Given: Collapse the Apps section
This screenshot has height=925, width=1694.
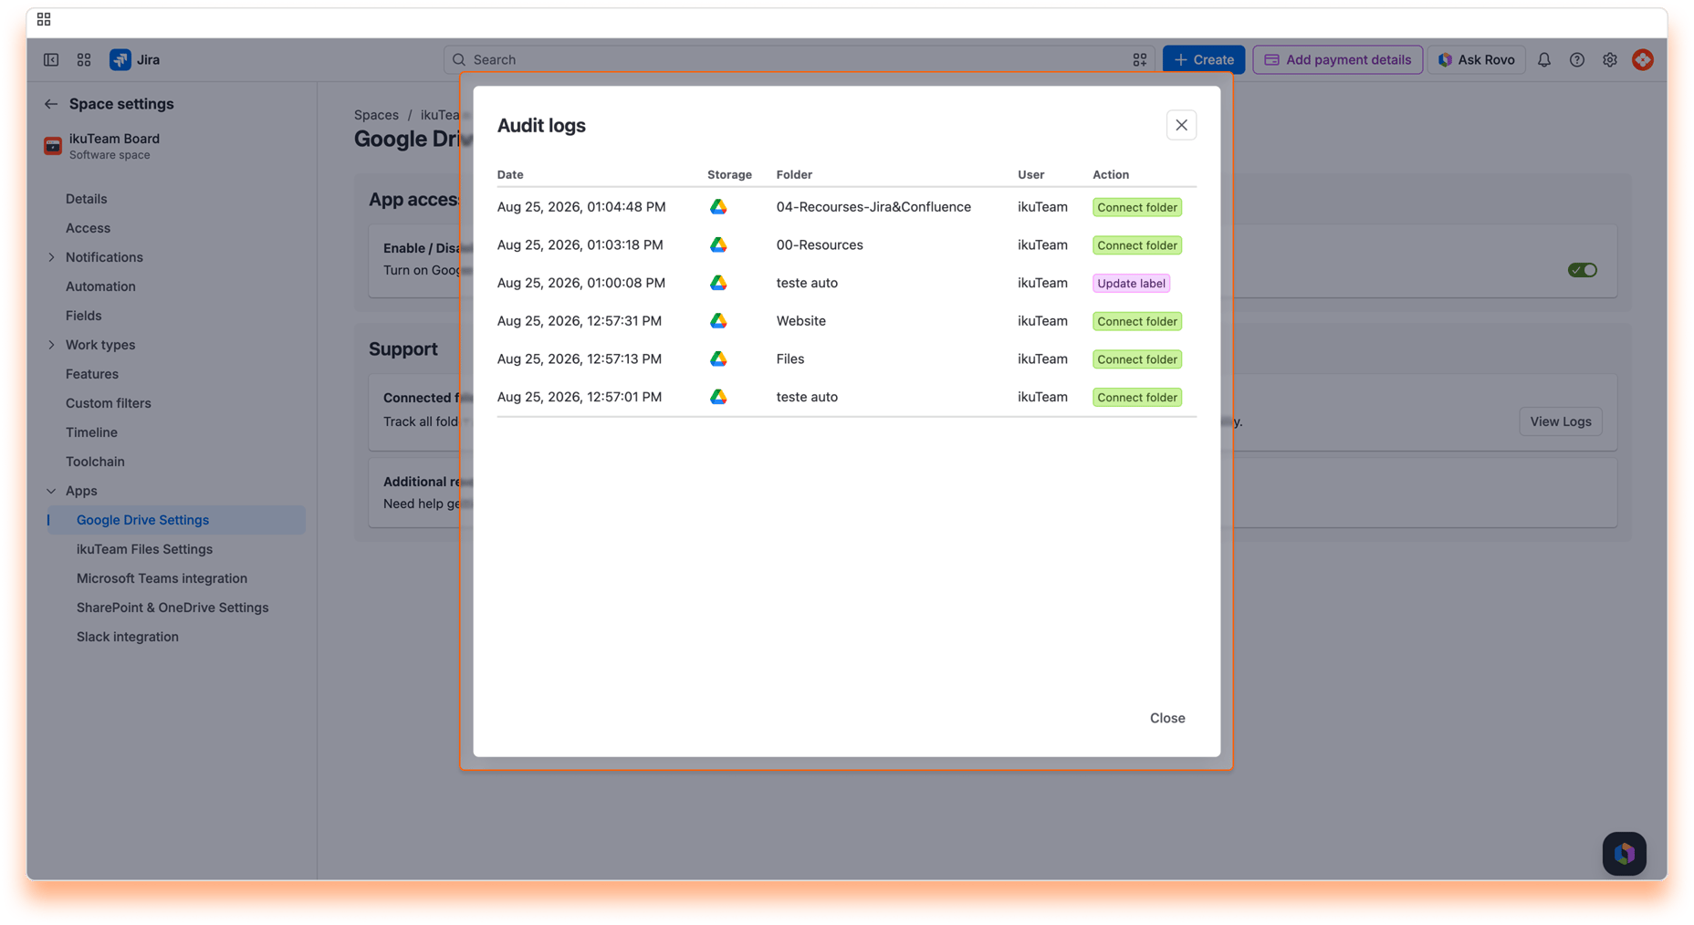Looking at the screenshot, I should [x=51, y=491].
